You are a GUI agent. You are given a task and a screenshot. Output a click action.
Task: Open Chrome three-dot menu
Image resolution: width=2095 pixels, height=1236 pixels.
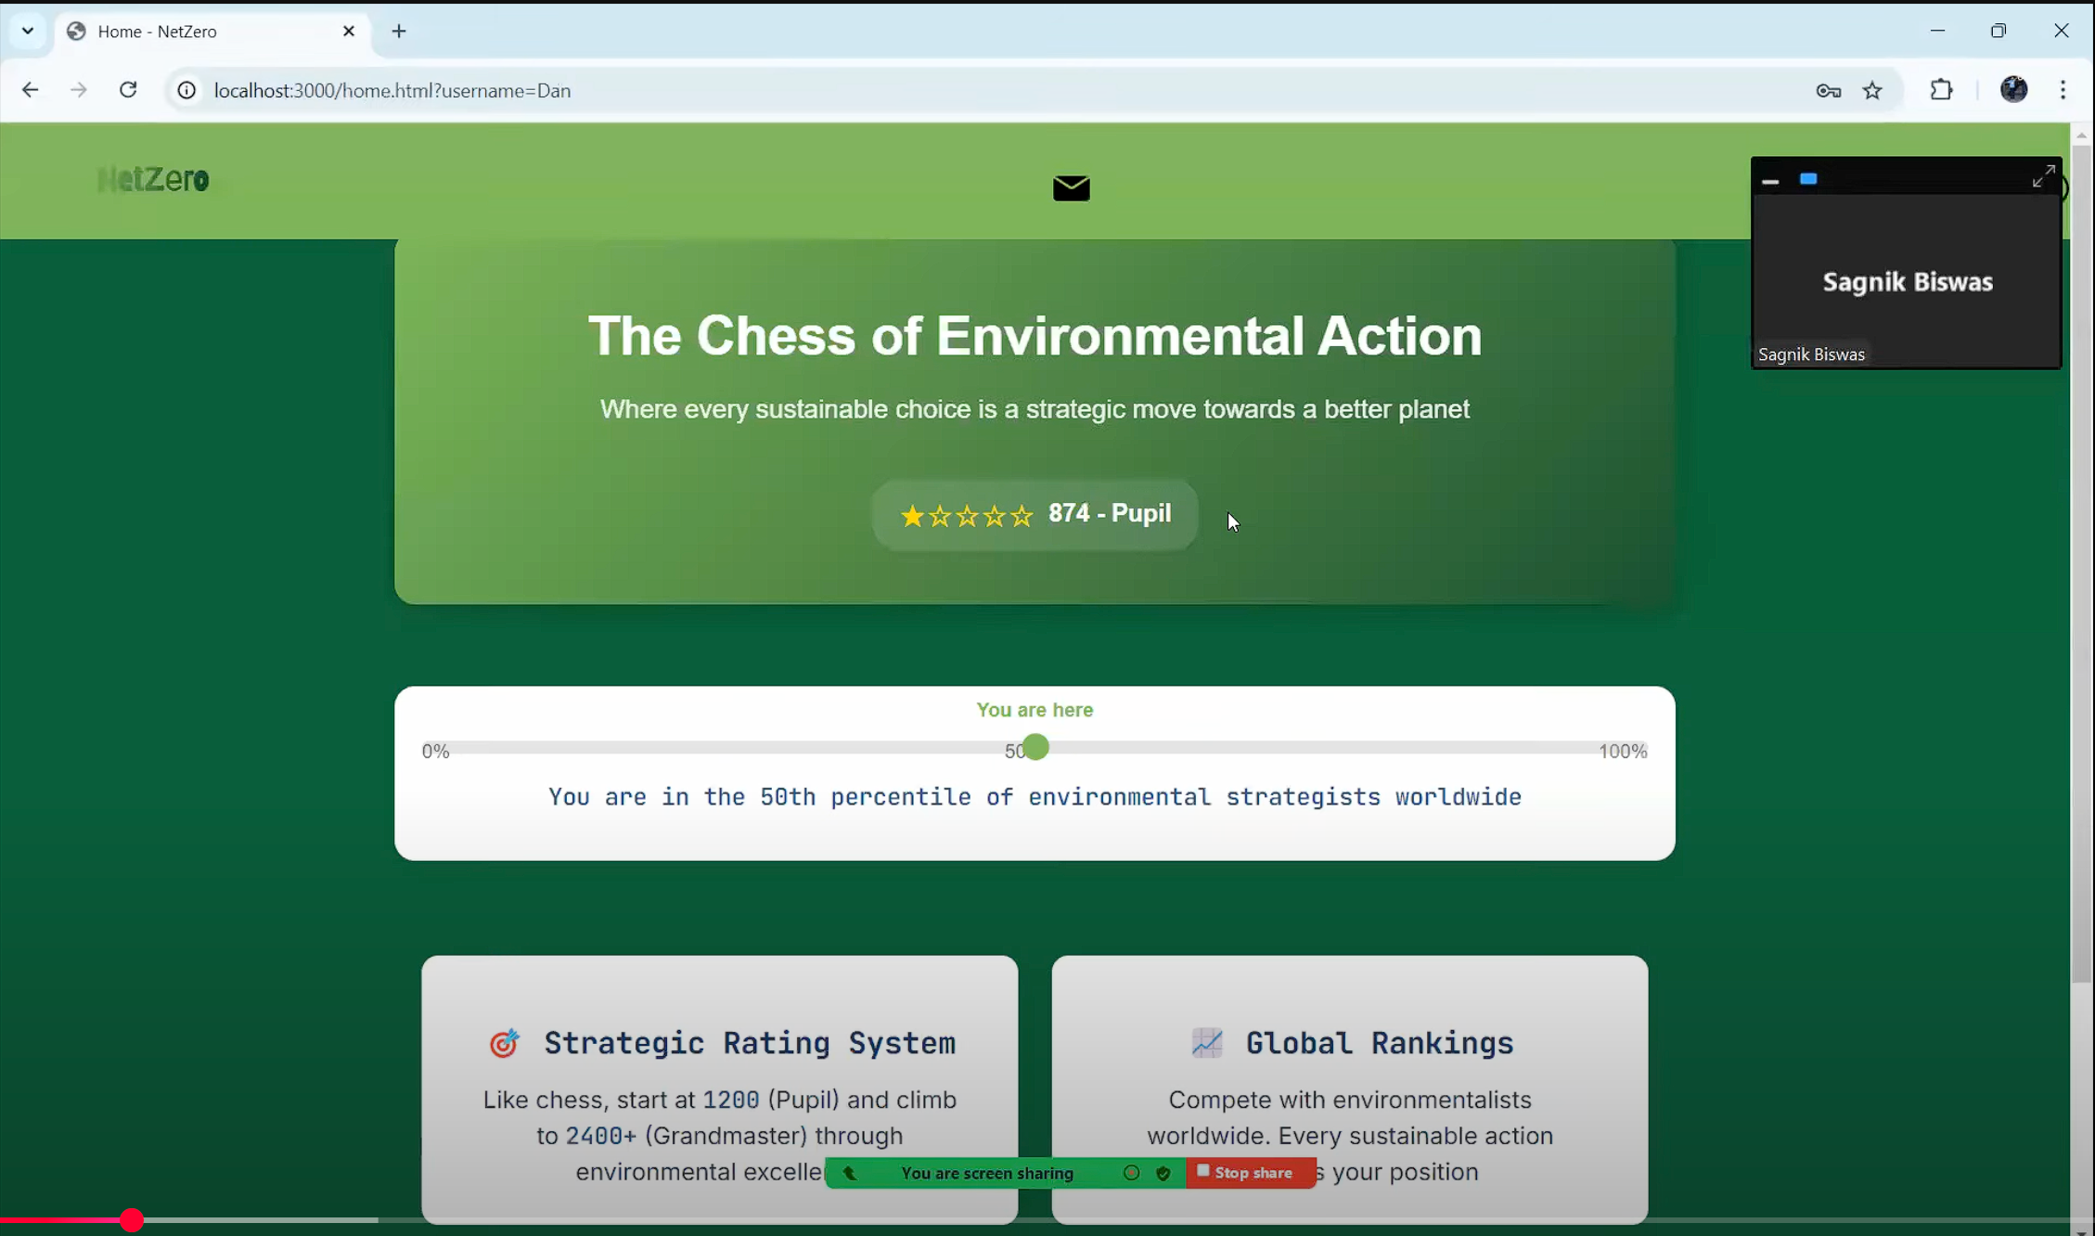click(x=2063, y=90)
